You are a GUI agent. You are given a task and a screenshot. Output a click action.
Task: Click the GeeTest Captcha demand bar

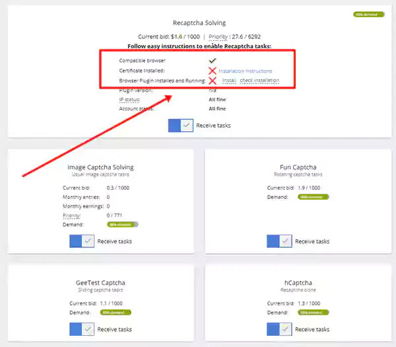[x=115, y=313]
